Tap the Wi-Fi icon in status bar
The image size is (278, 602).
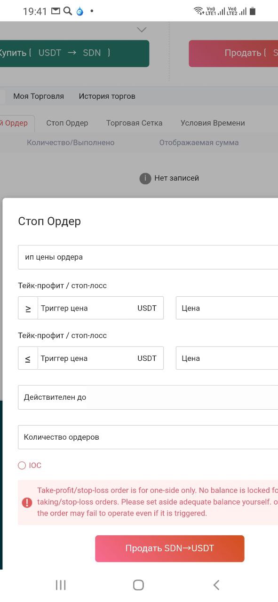pos(198,10)
